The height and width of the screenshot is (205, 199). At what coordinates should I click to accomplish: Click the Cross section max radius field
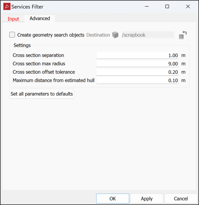137,64
